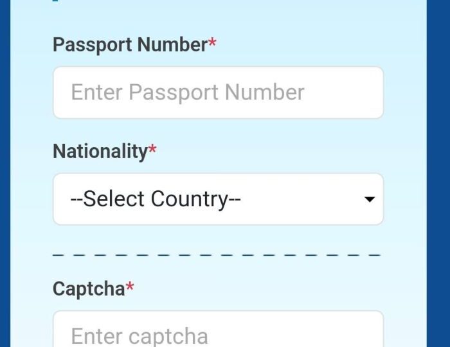This screenshot has height=347, width=450.
Task: Click red asterisk beside Passport Number
Action: pyautogui.click(x=212, y=44)
